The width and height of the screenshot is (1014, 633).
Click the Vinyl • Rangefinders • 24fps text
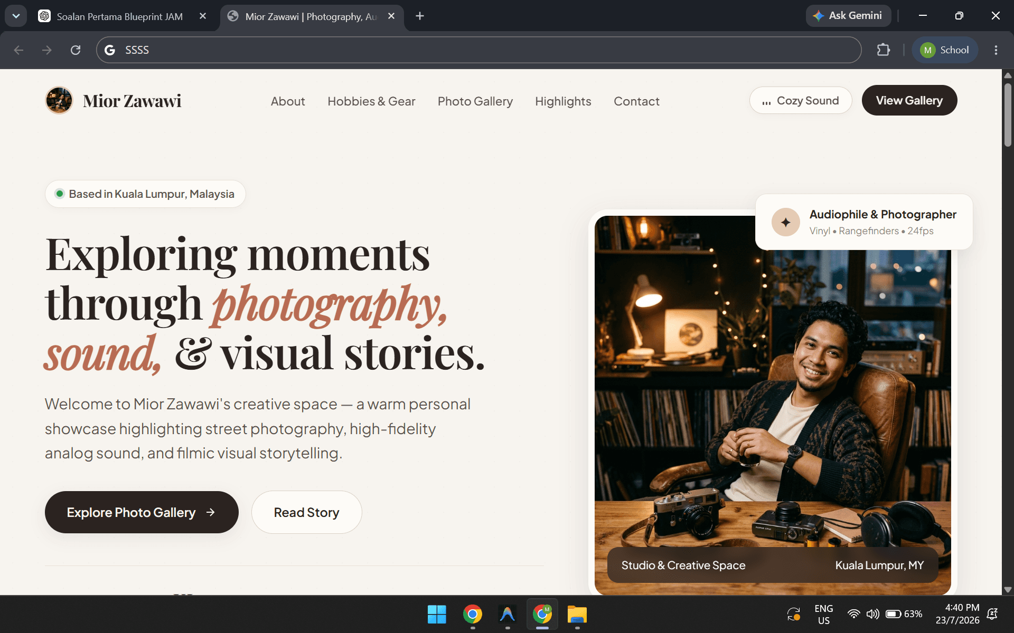click(x=871, y=231)
